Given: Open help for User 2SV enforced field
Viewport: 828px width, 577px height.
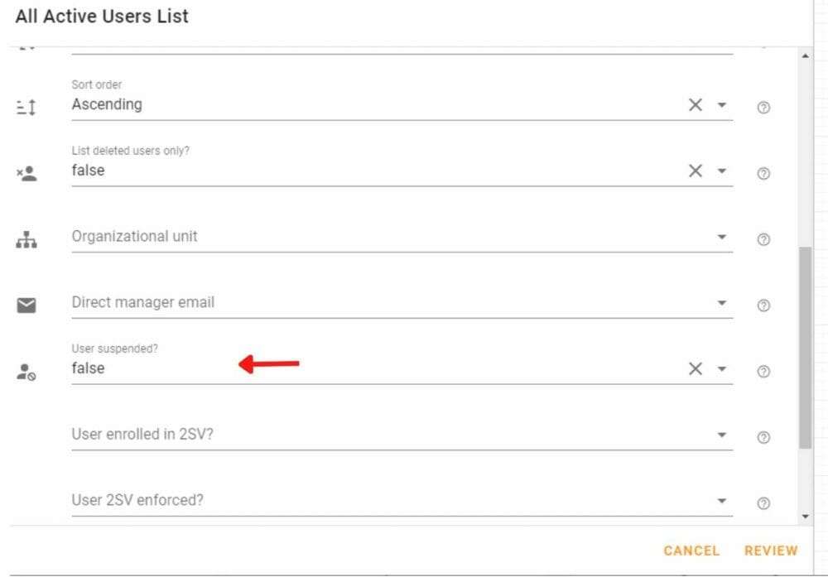Looking at the screenshot, I should pyautogui.click(x=763, y=503).
